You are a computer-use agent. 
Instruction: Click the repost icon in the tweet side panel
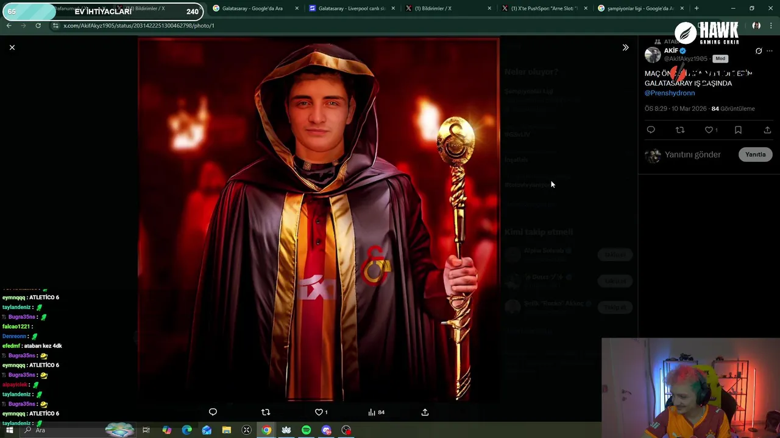(680, 130)
